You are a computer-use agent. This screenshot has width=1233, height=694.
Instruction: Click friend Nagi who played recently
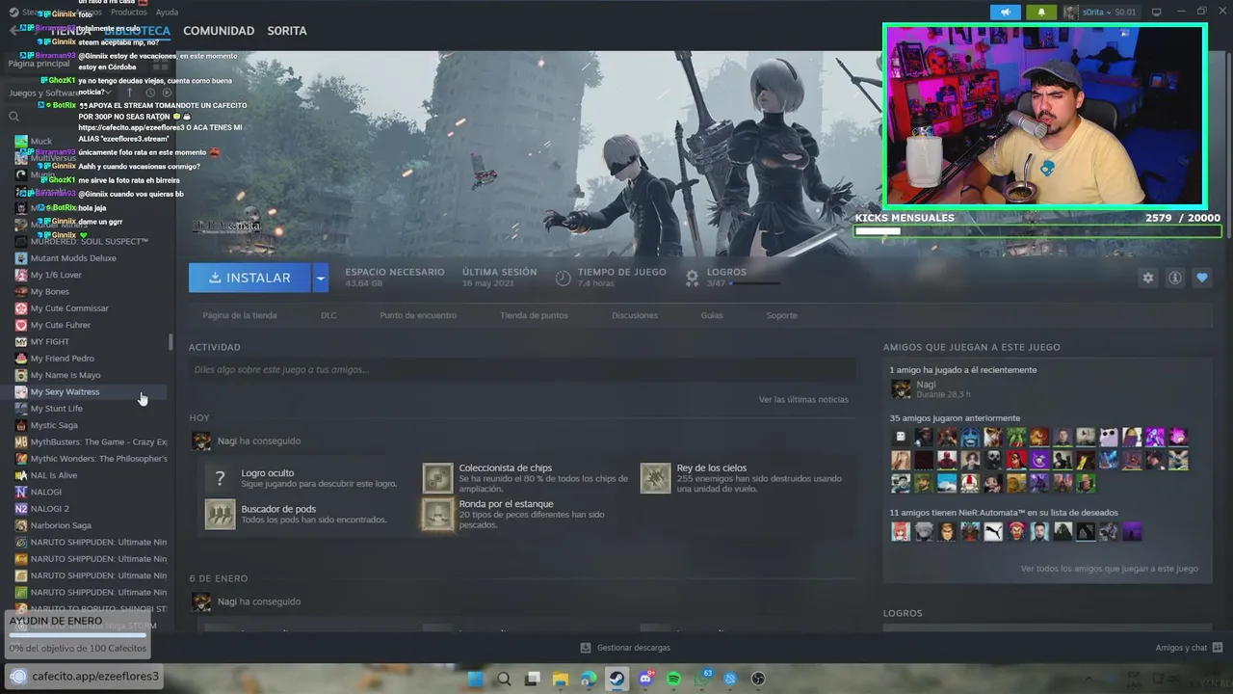901,389
